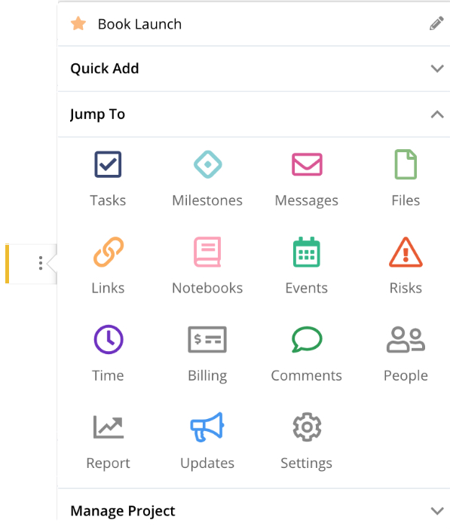Edit project name with pencil icon
This screenshot has width=450, height=529.
(x=436, y=23)
